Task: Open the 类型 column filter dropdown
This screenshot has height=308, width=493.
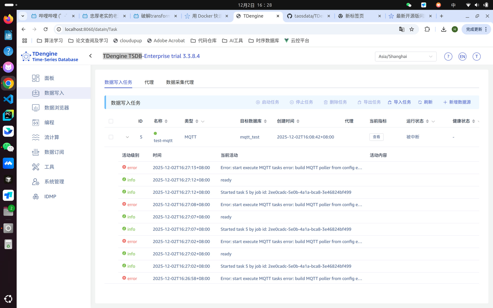Action: [x=203, y=121]
